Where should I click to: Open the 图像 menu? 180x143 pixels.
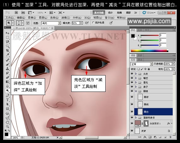tap(32, 18)
